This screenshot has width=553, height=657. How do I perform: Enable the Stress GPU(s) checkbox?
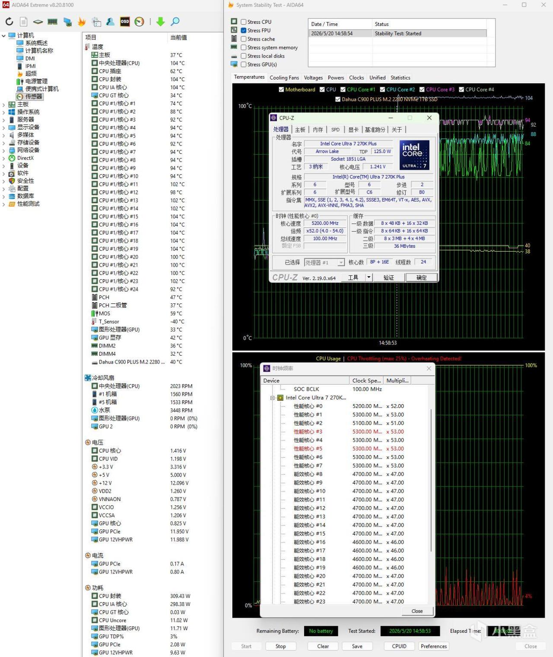click(244, 64)
